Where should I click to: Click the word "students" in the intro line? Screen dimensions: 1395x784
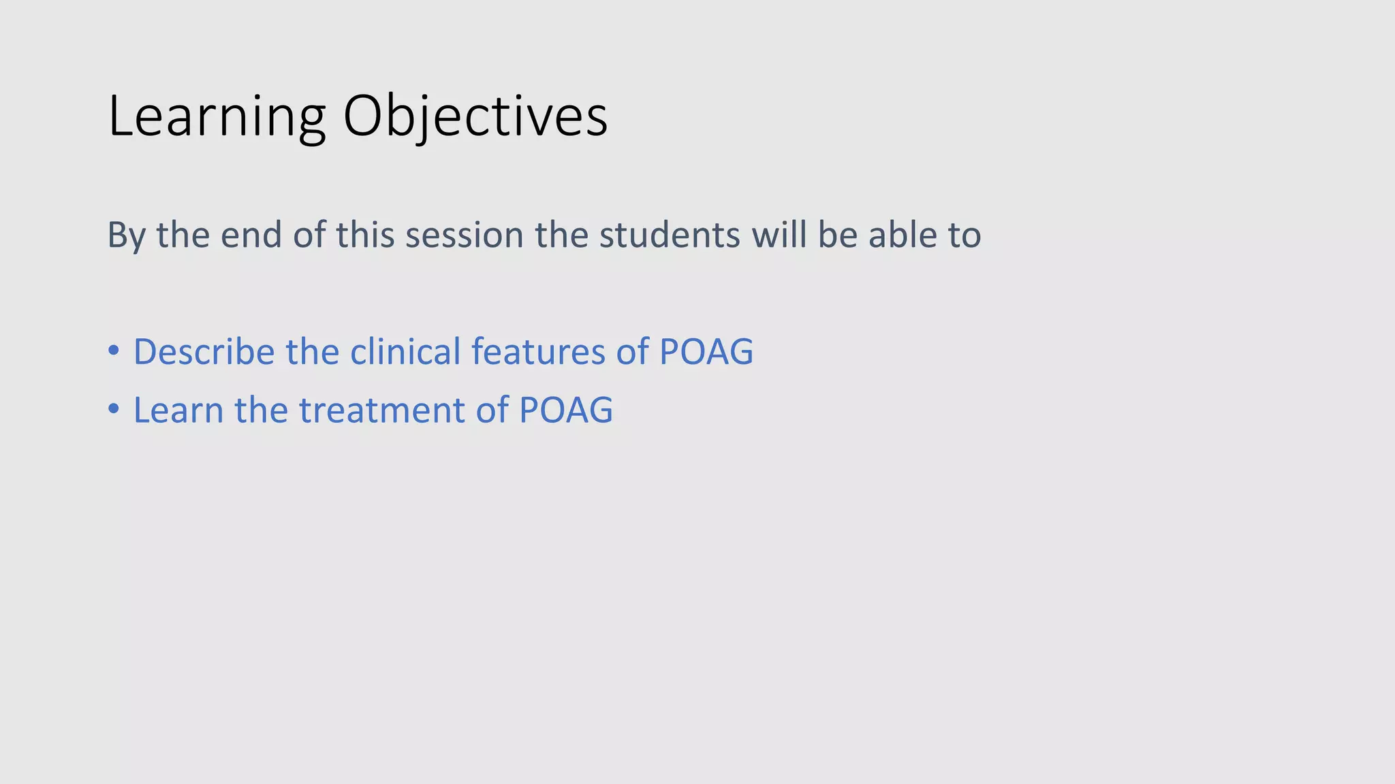670,235
